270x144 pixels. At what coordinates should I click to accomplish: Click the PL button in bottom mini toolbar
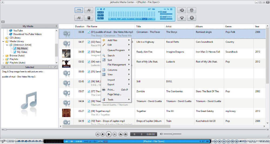click(255, 141)
